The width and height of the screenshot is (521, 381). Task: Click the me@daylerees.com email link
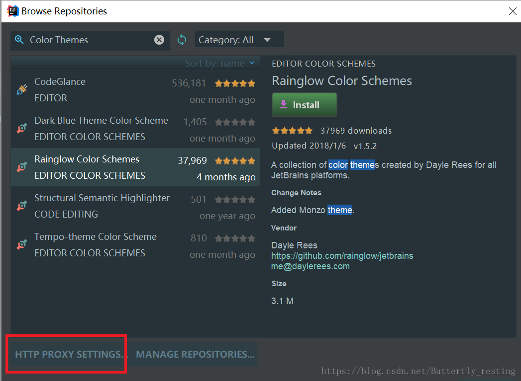(x=311, y=266)
